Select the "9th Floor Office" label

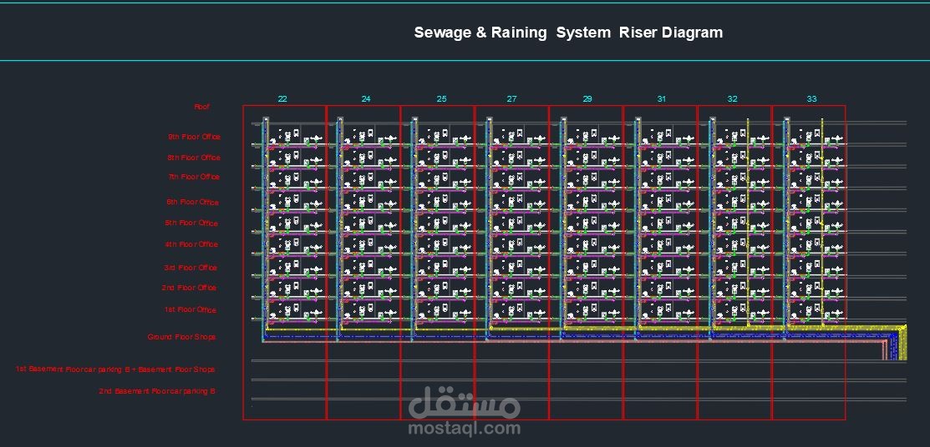tap(194, 137)
